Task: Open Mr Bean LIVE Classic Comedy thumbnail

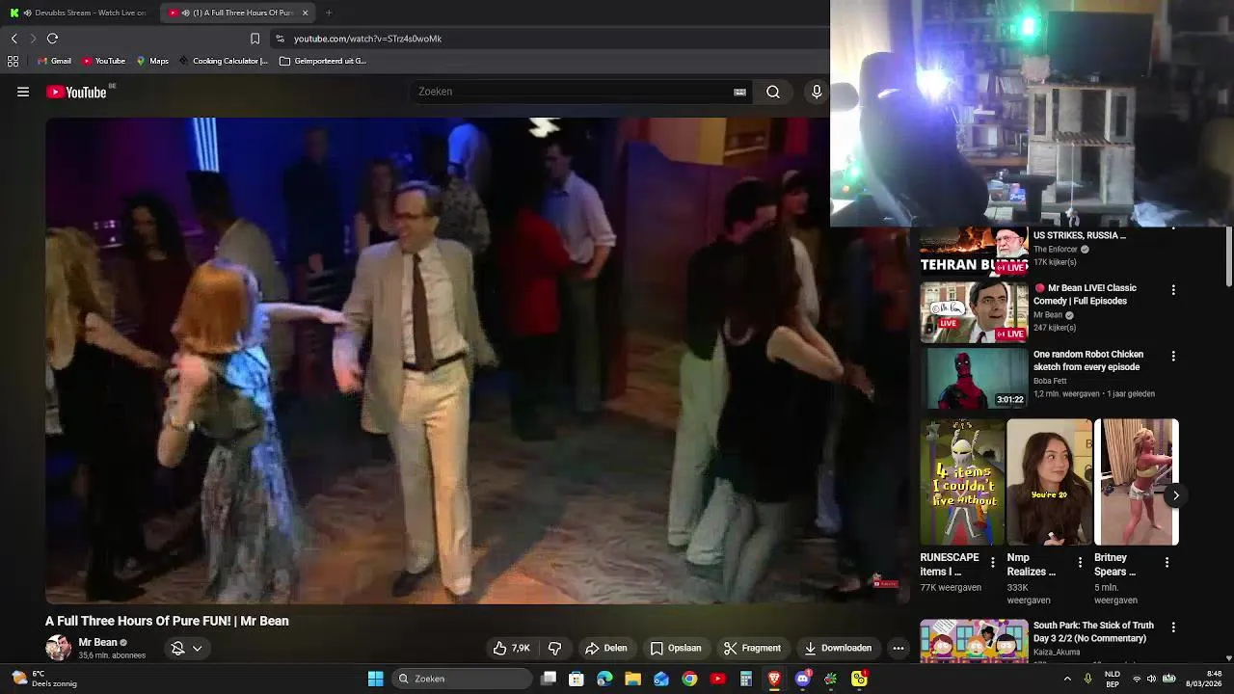Action: click(974, 312)
